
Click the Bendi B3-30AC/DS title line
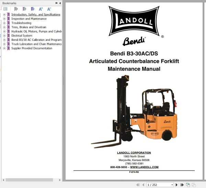[134, 54]
